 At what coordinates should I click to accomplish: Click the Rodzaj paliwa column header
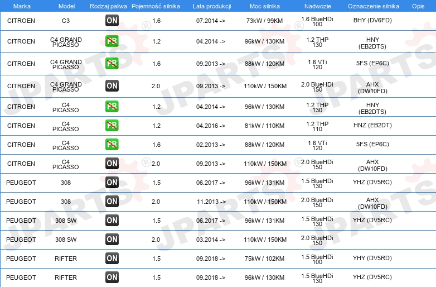click(108, 6)
